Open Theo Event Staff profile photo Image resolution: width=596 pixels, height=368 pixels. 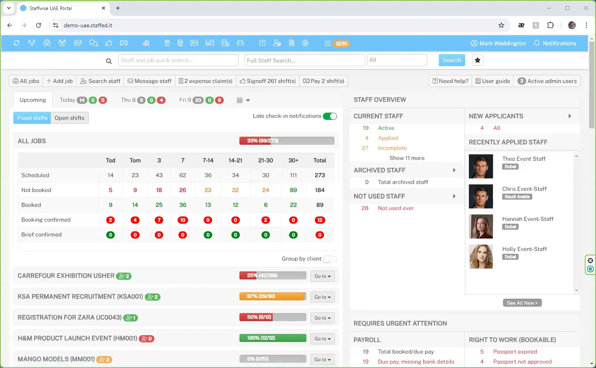pos(481,166)
